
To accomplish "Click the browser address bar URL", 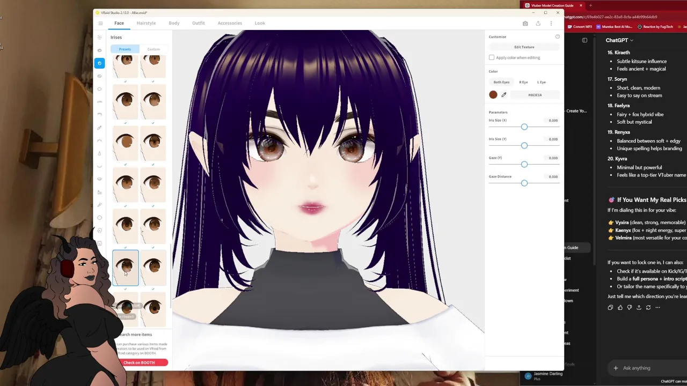I will click(x=612, y=17).
